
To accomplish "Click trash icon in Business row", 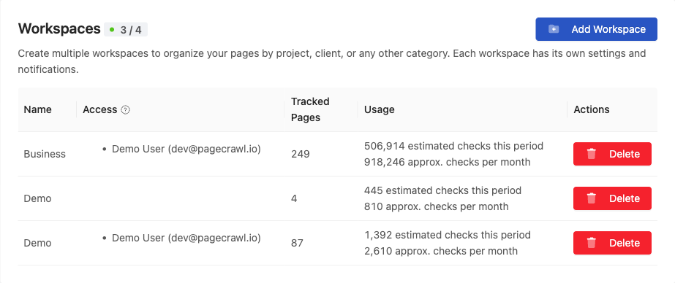I will [x=592, y=154].
